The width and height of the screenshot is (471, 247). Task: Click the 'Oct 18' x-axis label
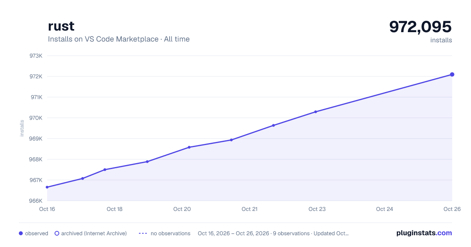115,209
